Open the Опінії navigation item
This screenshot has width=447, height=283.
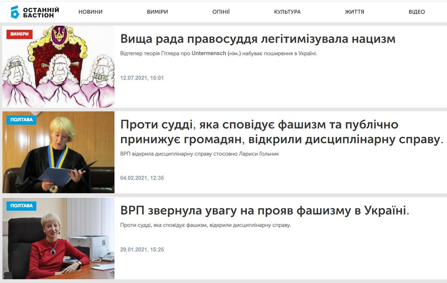click(221, 12)
